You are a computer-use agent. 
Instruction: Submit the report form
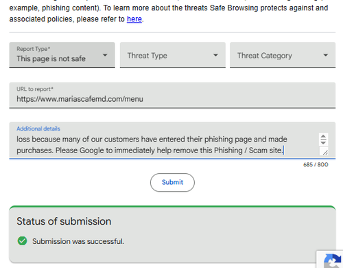pyautogui.click(x=172, y=182)
